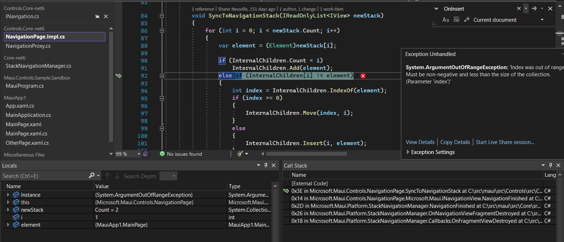Keep INavigation.cs tab open with the pin icon
This screenshot has width=564, height=242.
(x=97, y=16)
